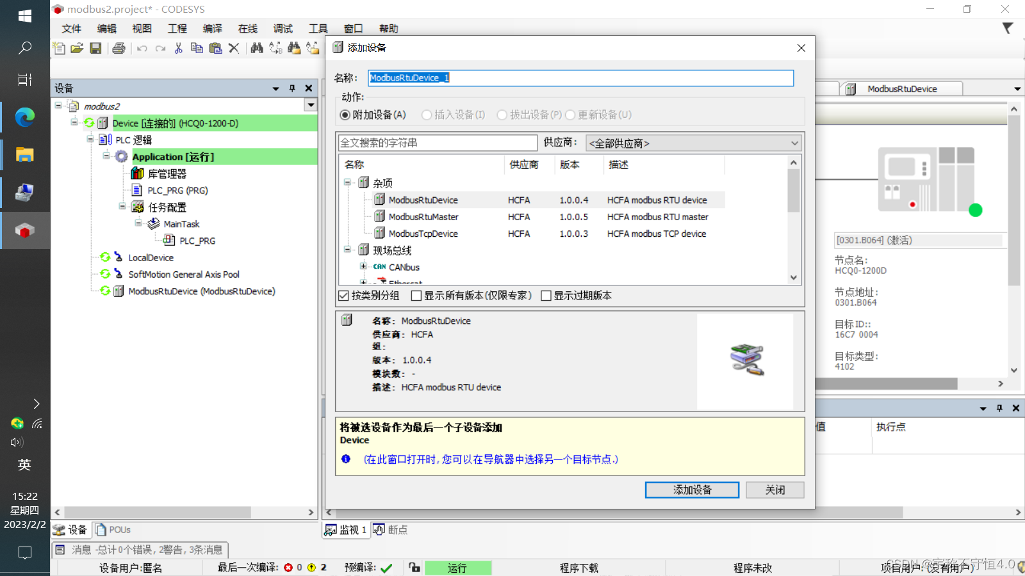This screenshot has width=1025, height=576.
Task: Click the Find in Files binoculars-folder icon
Action: coord(294,48)
